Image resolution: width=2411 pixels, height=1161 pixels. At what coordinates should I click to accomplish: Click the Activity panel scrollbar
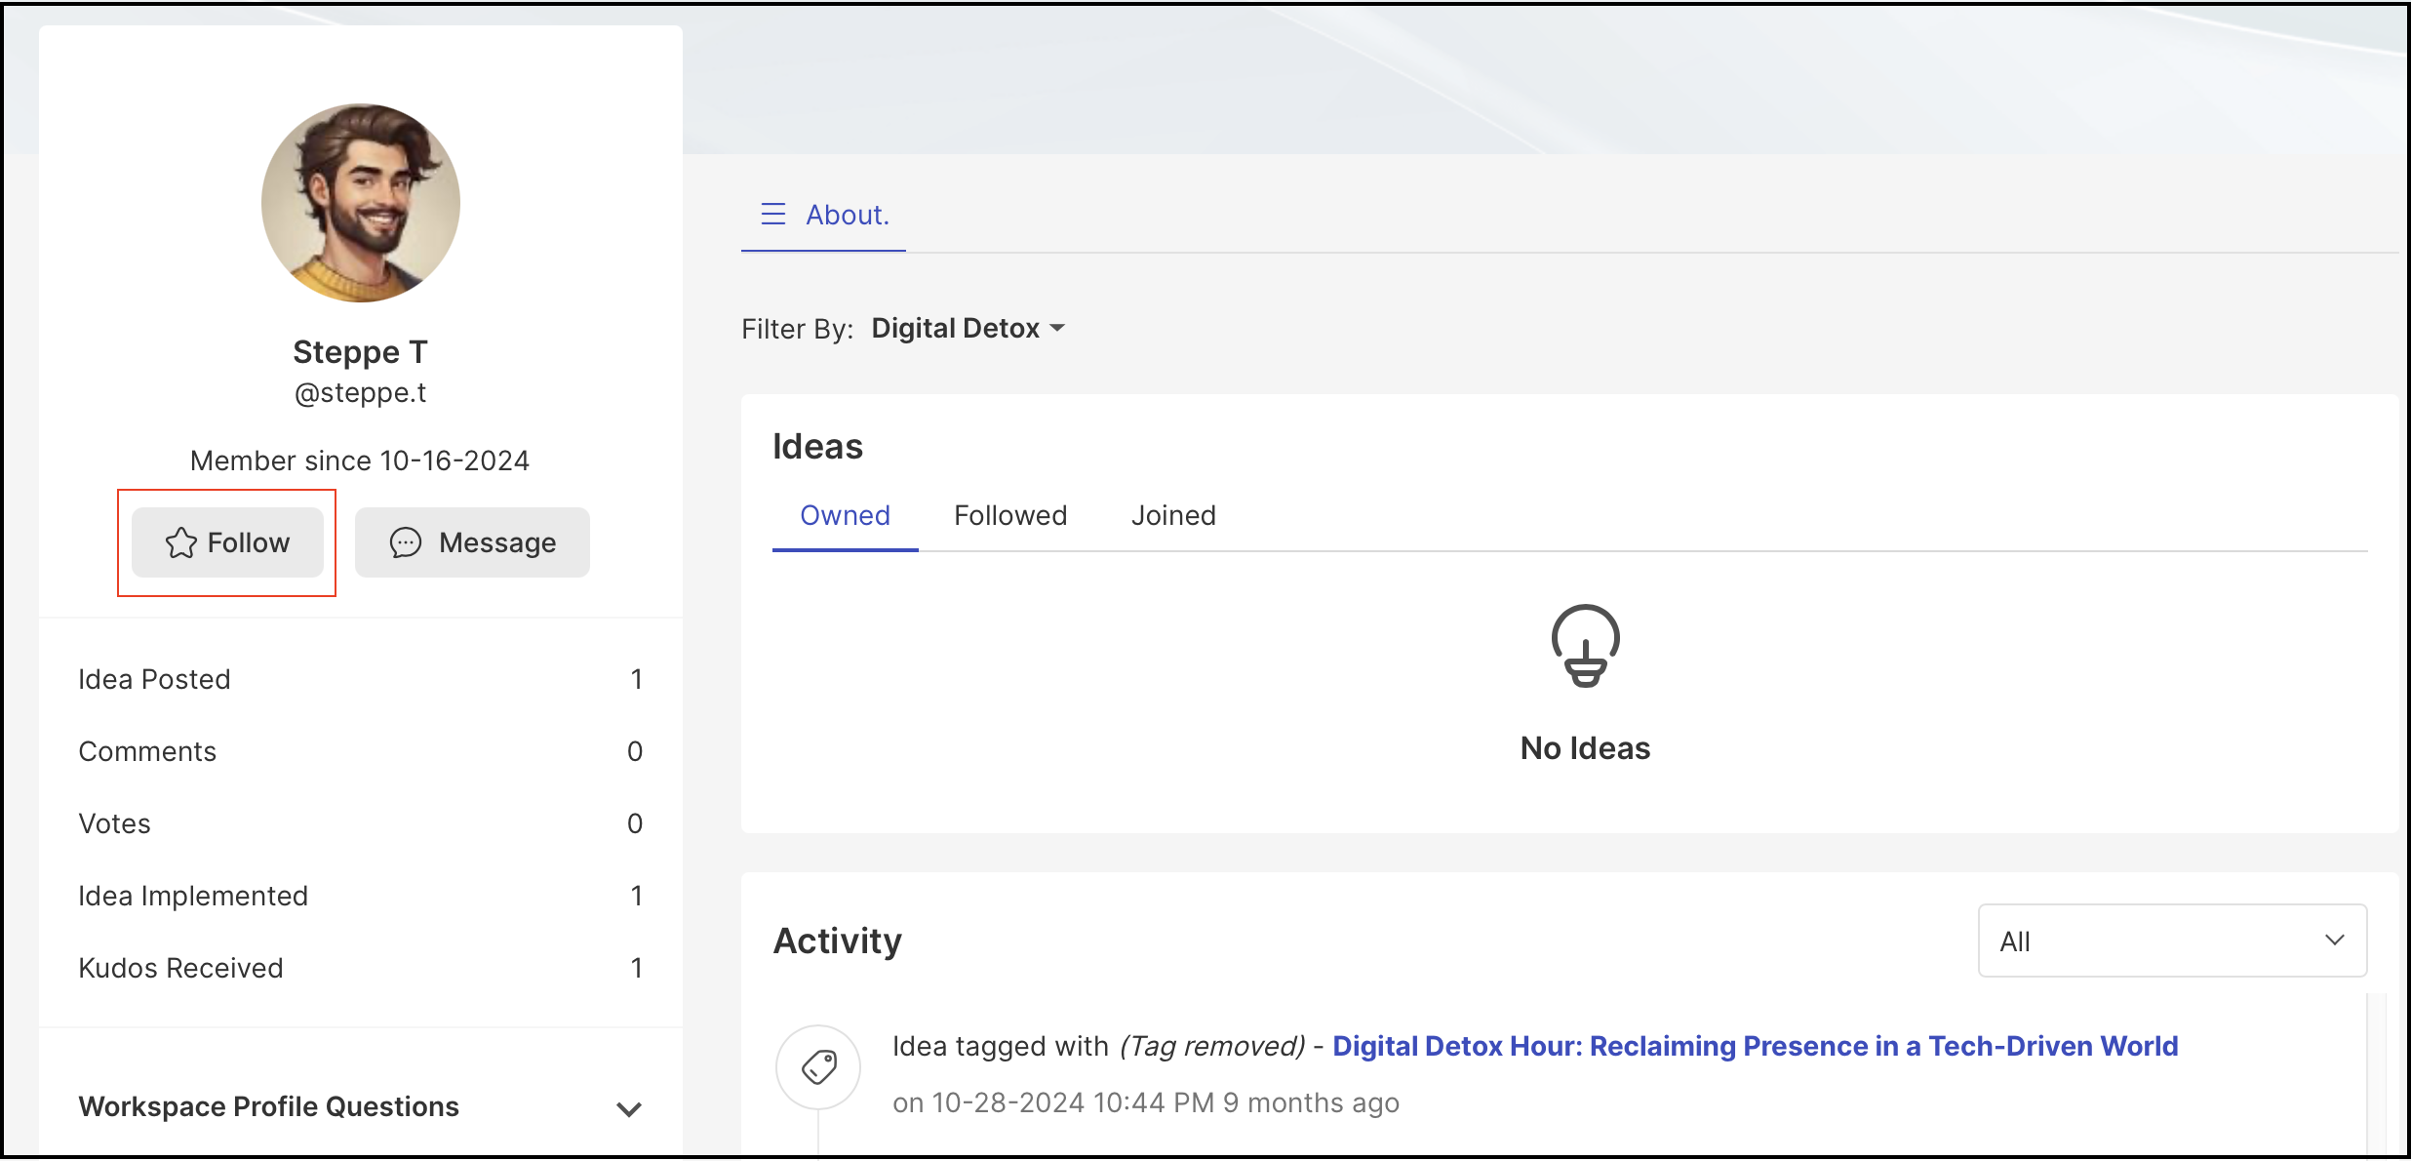click(2377, 1073)
